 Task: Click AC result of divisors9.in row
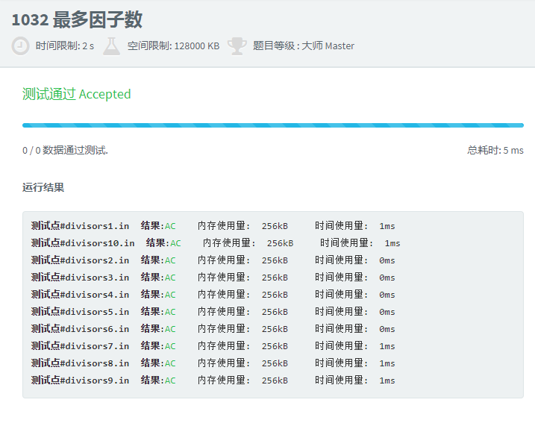[x=170, y=381]
